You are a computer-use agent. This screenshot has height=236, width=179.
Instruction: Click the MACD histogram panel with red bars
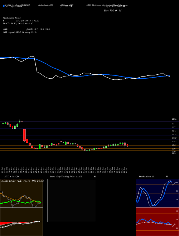pyautogui.click(x=21, y=222)
